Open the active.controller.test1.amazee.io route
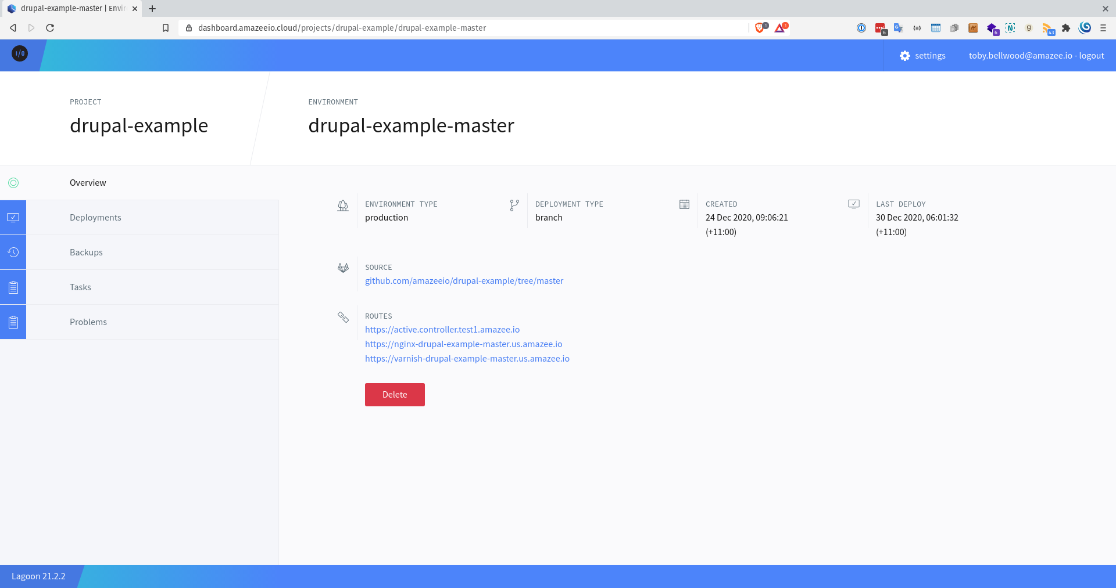The height and width of the screenshot is (588, 1116). pyautogui.click(x=442, y=330)
